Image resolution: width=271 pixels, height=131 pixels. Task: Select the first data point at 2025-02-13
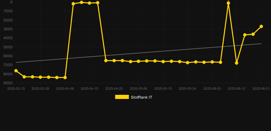coord(16,71)
